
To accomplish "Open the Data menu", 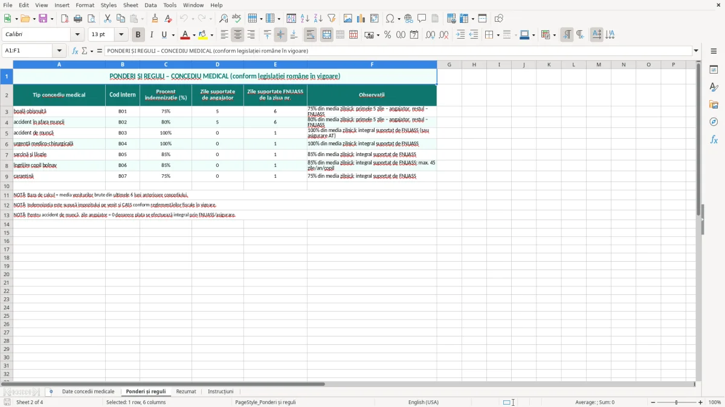I will (151, 5).
